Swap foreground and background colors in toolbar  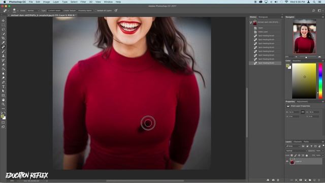coord(5,113)
